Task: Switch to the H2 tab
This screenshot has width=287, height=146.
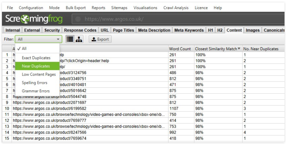Action: point(220,30)
